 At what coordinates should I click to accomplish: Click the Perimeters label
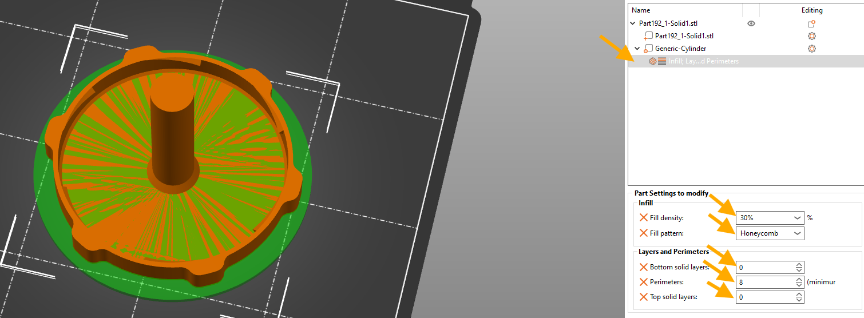pos(667,282)
